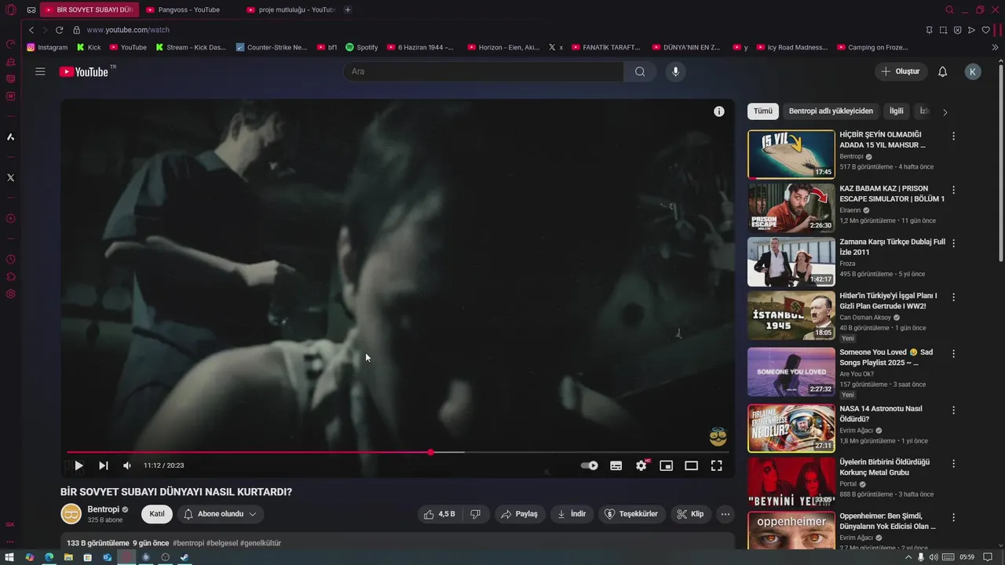Expand the 'Abone olundu' subscription dropdown
The height and width of the screenshot is (565, 1005).
(221, 514)
